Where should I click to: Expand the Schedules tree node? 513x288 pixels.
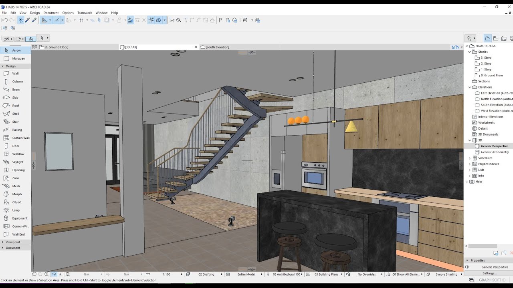click(470, 158)
